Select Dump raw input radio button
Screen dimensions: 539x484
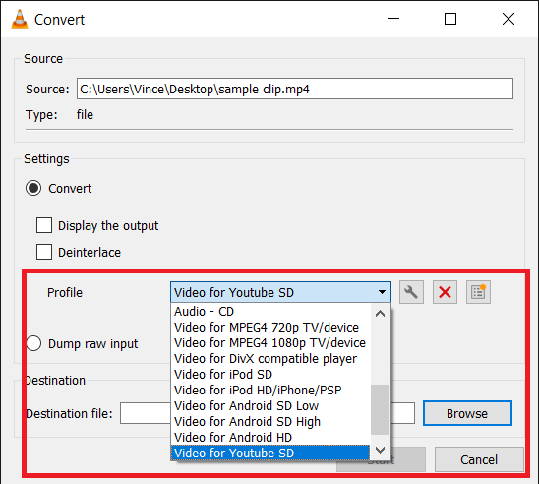click(x=33, y=343)
